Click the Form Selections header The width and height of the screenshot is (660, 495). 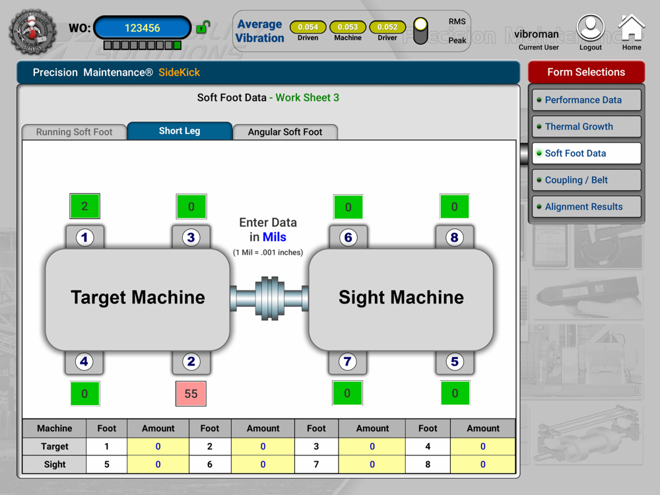click(586, 72)
